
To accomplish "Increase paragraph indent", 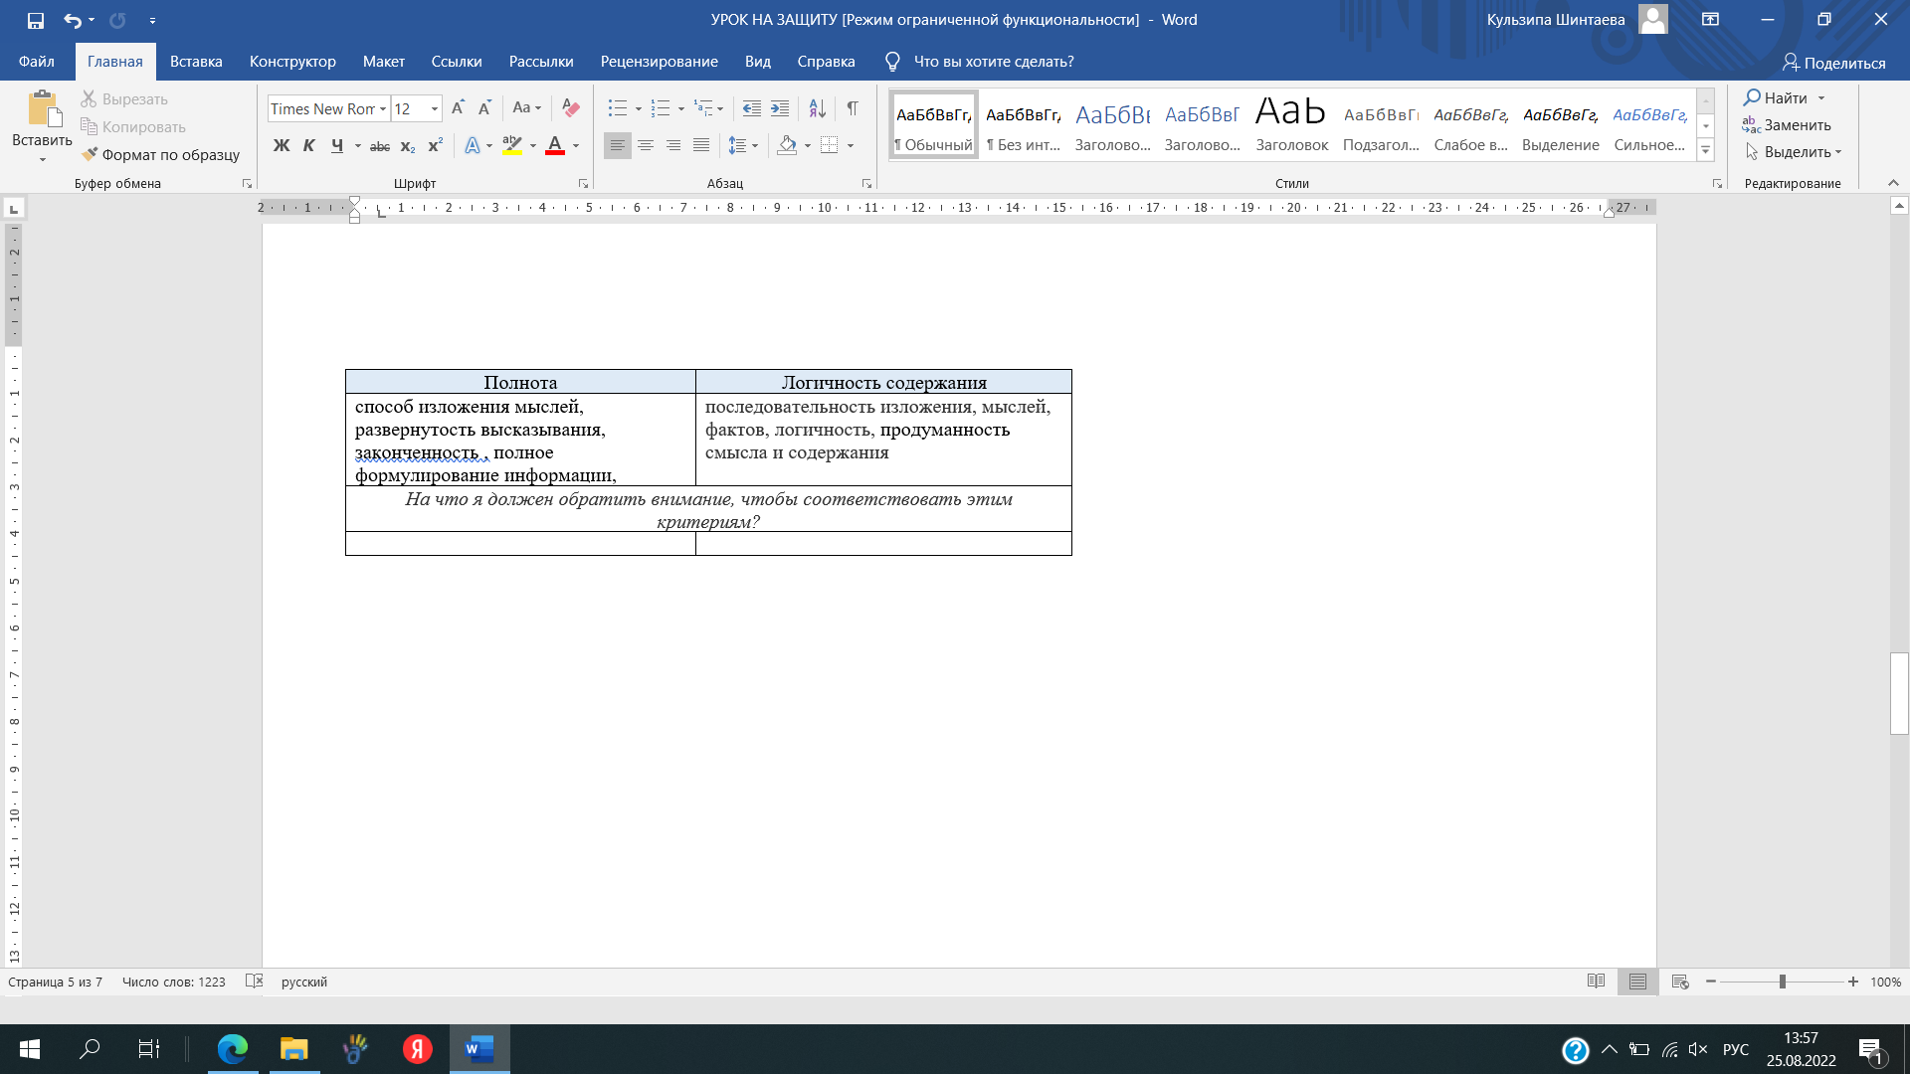I will click(x=780, y=108).
